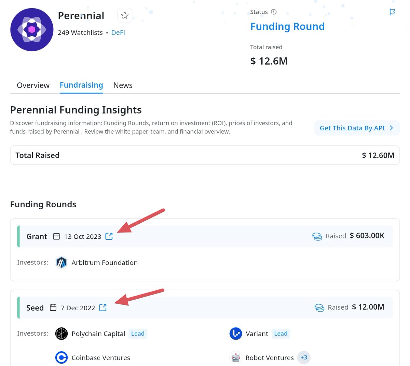410x366 pixels.
Task: Click the Seed round label
Action: [35, 308]
